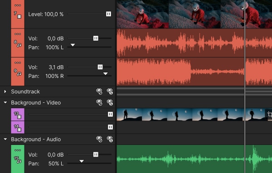Solo the Background - Video group
This screenshot has width=272, height=173.
(x=110, y=102)
